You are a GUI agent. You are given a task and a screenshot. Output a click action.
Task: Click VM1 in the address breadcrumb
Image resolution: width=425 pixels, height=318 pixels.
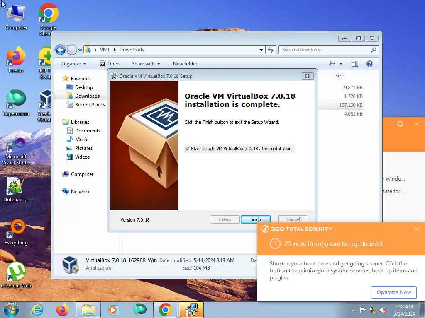coord(105,50)
